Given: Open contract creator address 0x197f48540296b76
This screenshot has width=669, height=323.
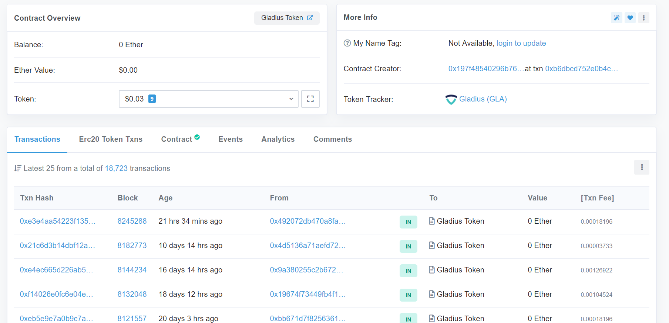Looking at the screenshot, I should [x=486, y=69].
